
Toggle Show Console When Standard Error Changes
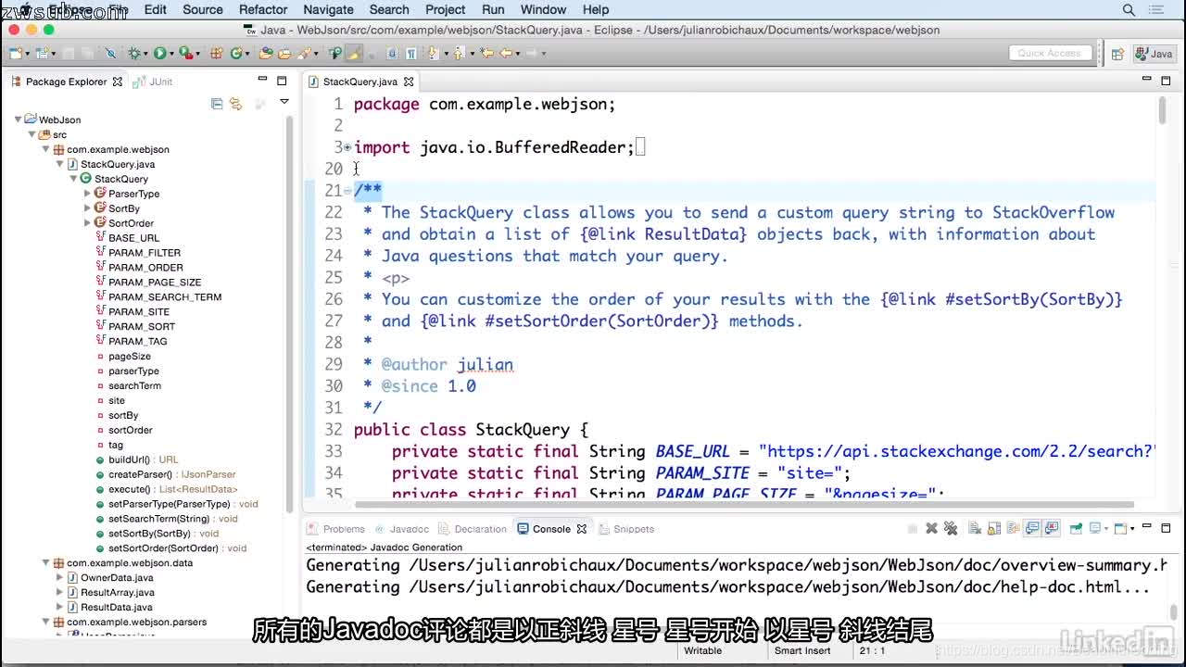(1052, 529)
